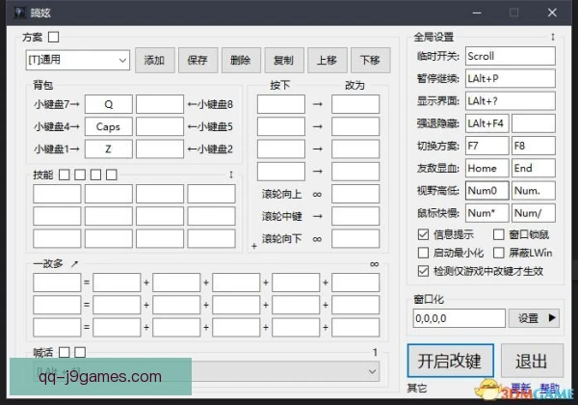Click the 全局设置 resize arrow icon
The width and height of the screenshot is (578, 405).
coord(553,37)
